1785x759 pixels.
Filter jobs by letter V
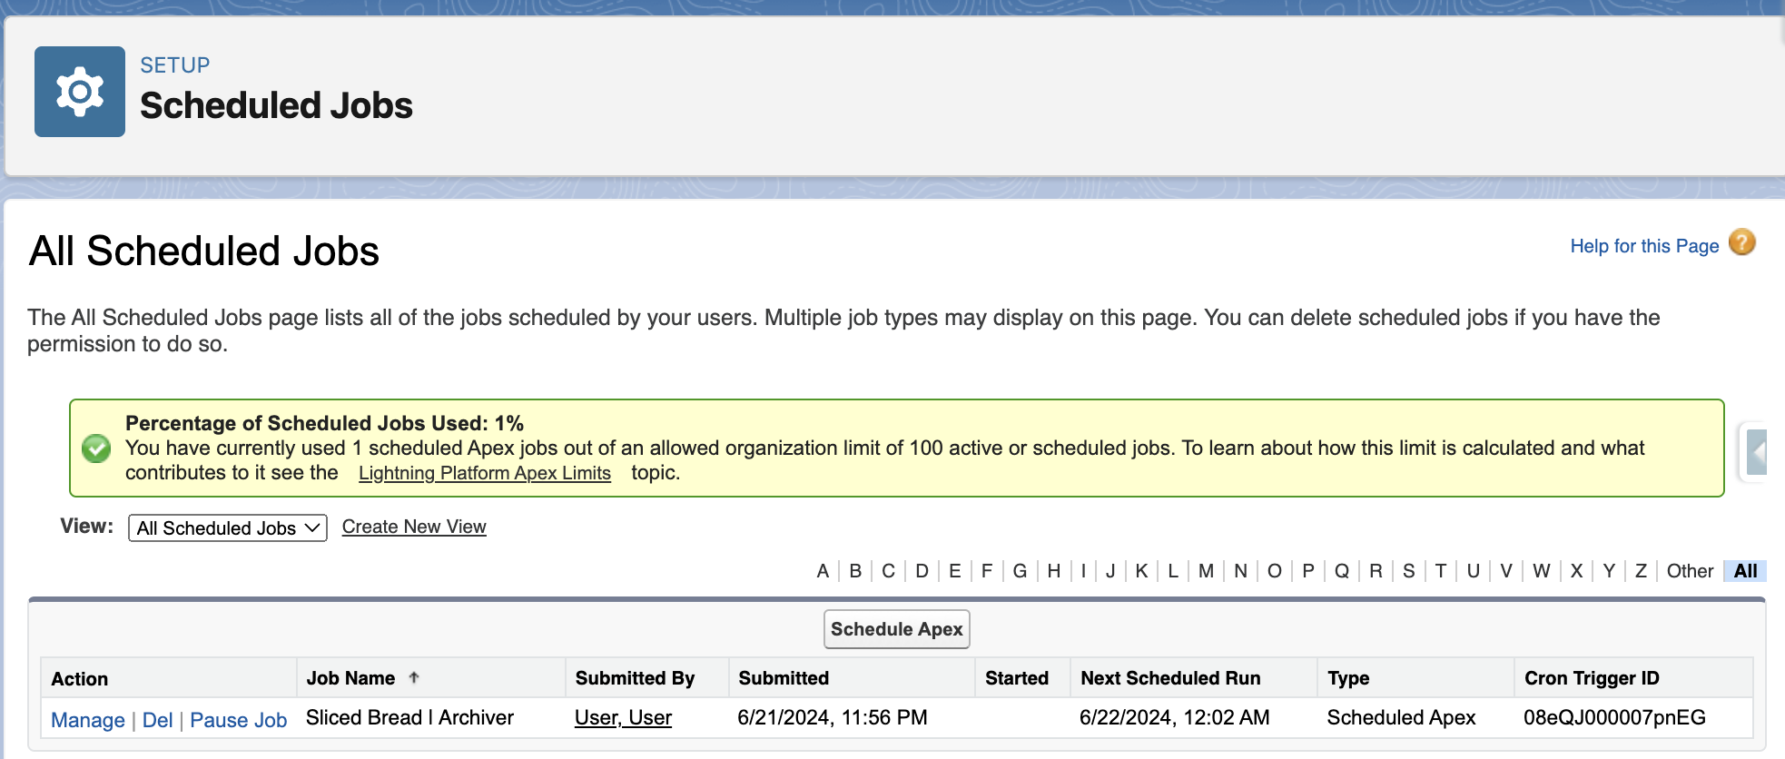[1506, 571]
